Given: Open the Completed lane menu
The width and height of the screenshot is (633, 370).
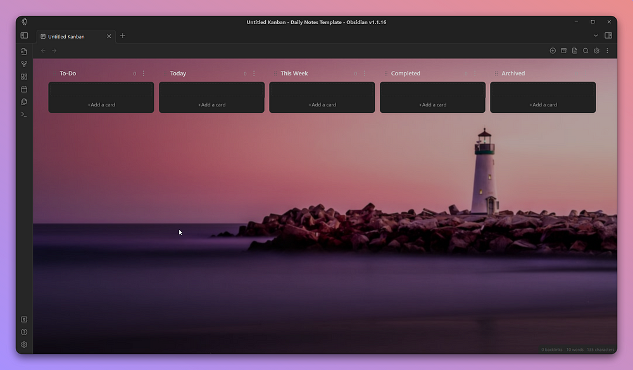Looking at the screenshot, I should pos(474,73).
